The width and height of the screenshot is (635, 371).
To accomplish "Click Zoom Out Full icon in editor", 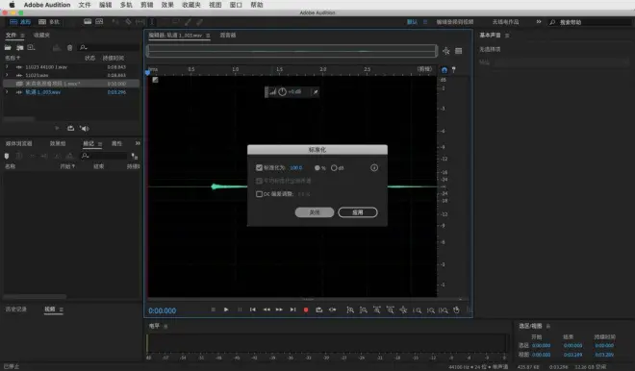I will pos(403,309).
